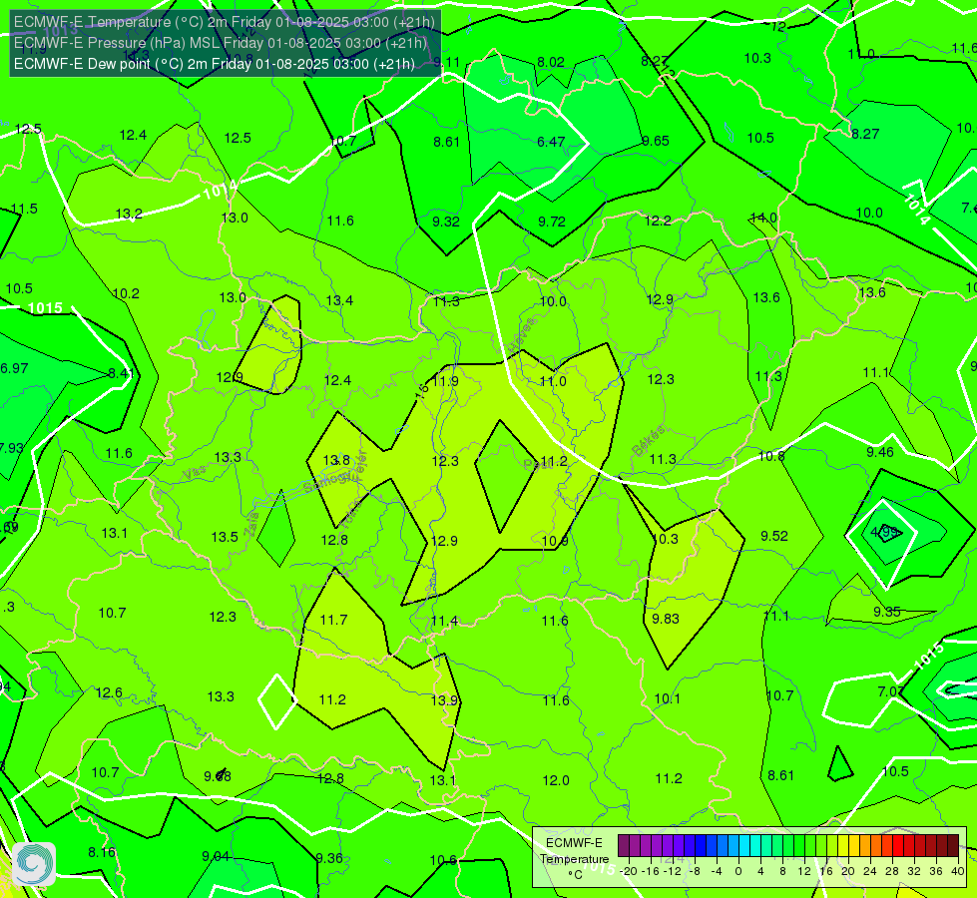The width and height of the screenshot is (977, 898).
Task: Click the 13.4 temperature value
Action: (x=339, y=300)
